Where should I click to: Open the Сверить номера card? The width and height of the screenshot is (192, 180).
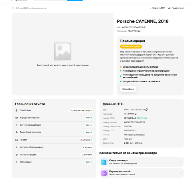[141, 162]
